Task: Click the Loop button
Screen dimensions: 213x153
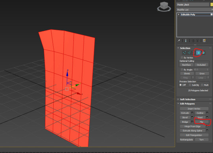Action: (201, 77)
